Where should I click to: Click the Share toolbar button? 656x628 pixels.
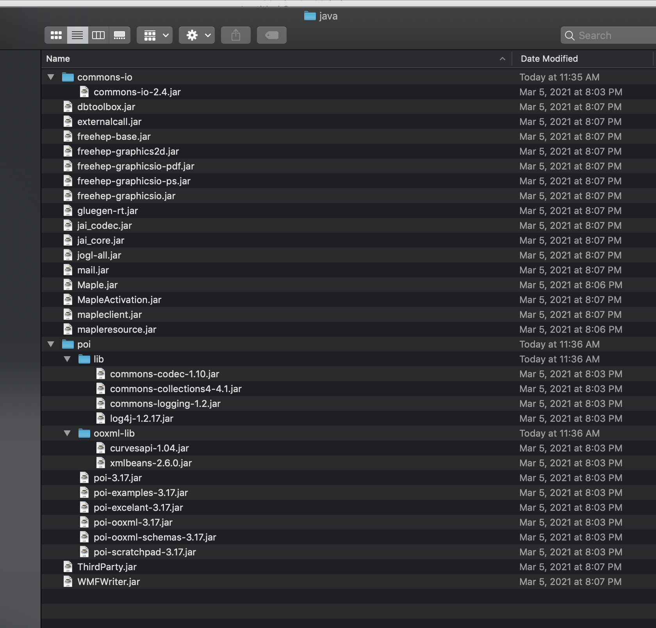pyautogui.click(x=236, y=35)
